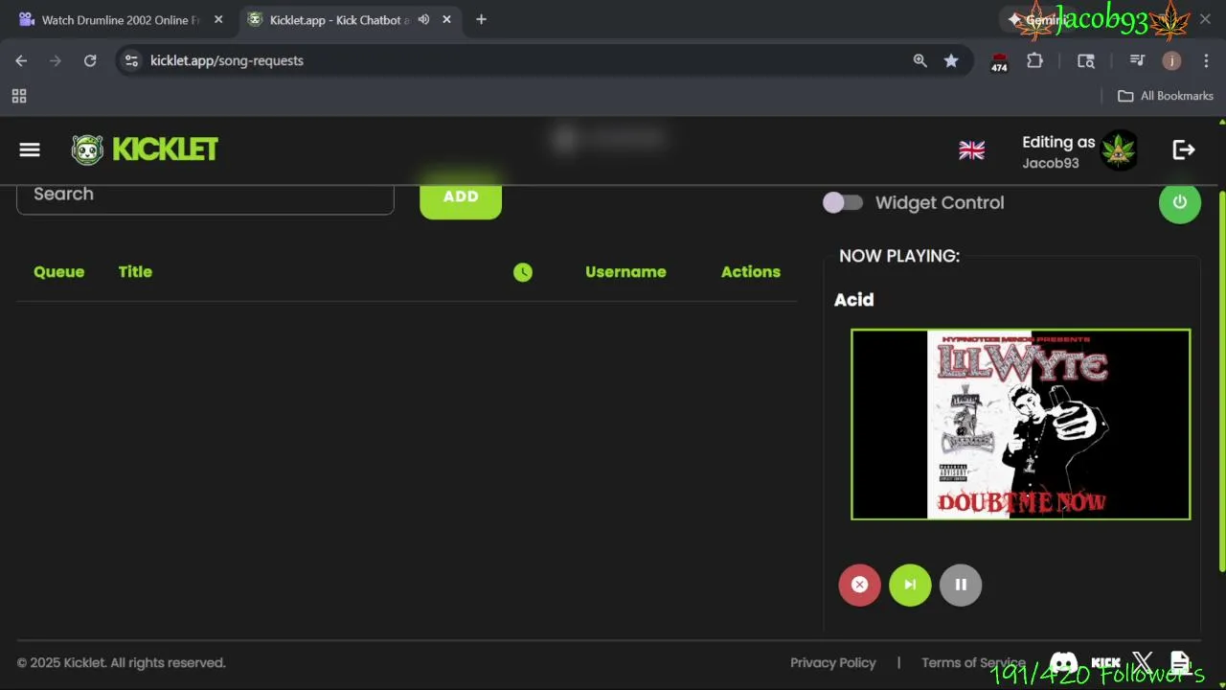The width and height of the screenshot is (1226, 690).
Task: Click the Kicklet panda logo
Action: pos(87,149)
